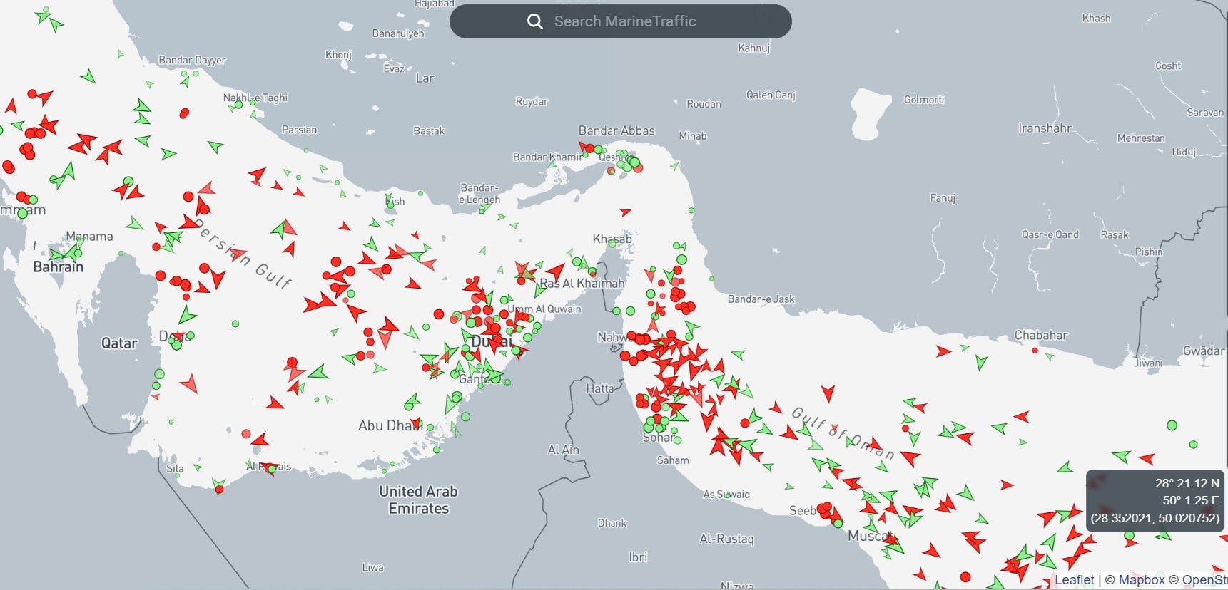This screenshot has width=1228, height=590.
Task: Select the small red dot vessel just below Chabahar
Action: point(1035,351)
